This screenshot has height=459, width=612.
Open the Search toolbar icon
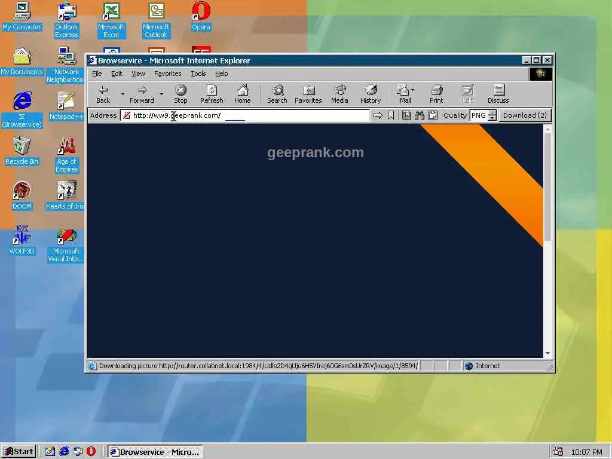pos(277,94)
